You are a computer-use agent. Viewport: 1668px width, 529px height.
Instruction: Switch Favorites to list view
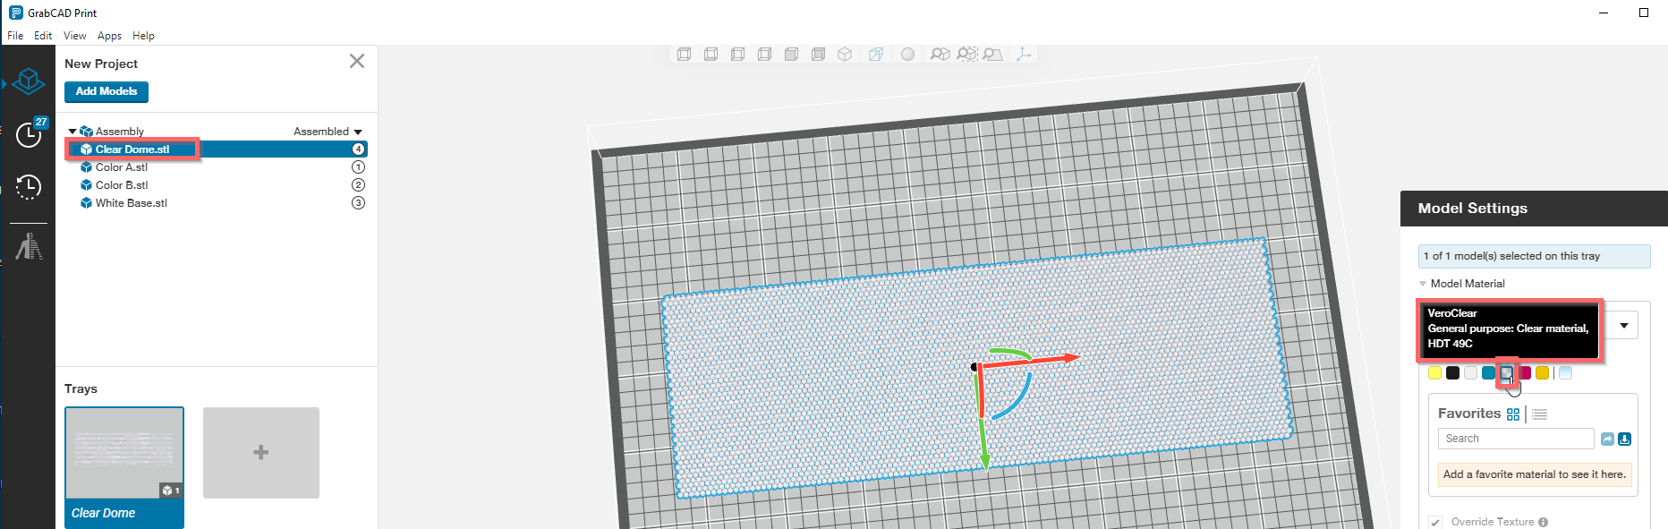(1539, 414)
